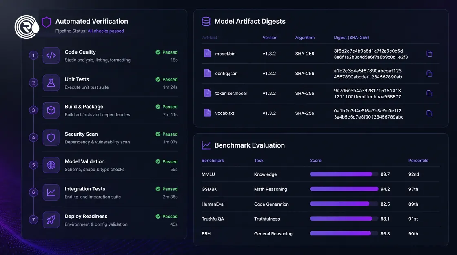Screen dimensions: 457x255
Task: Click the vocab.txt file icon
Action: pyautogui.click(x=207, y=113)
